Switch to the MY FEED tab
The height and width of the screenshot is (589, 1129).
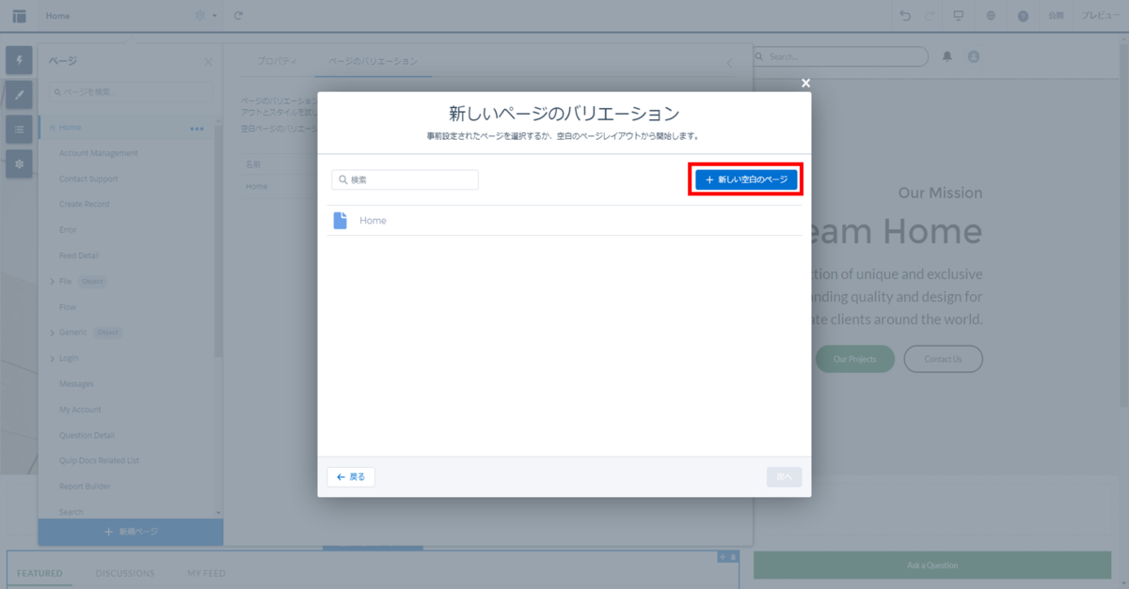click(206, 573)
